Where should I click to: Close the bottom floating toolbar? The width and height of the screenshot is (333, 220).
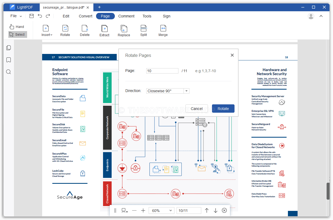click(x=224, y=211)
